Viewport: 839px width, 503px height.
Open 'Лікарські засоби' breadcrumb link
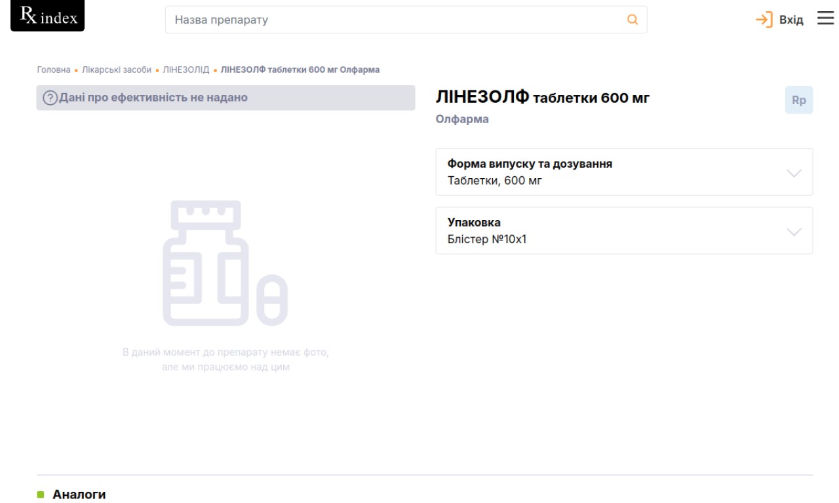(117, 69)
